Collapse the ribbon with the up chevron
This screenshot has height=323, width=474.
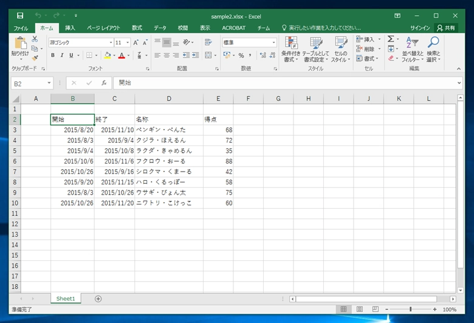[459, 69]
